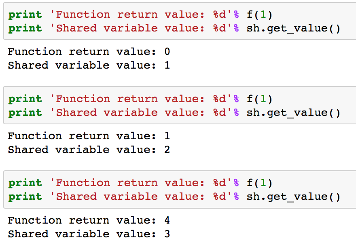
Task: Click sh.get_value() in the third code cell
Action: (x=293, y=197)
